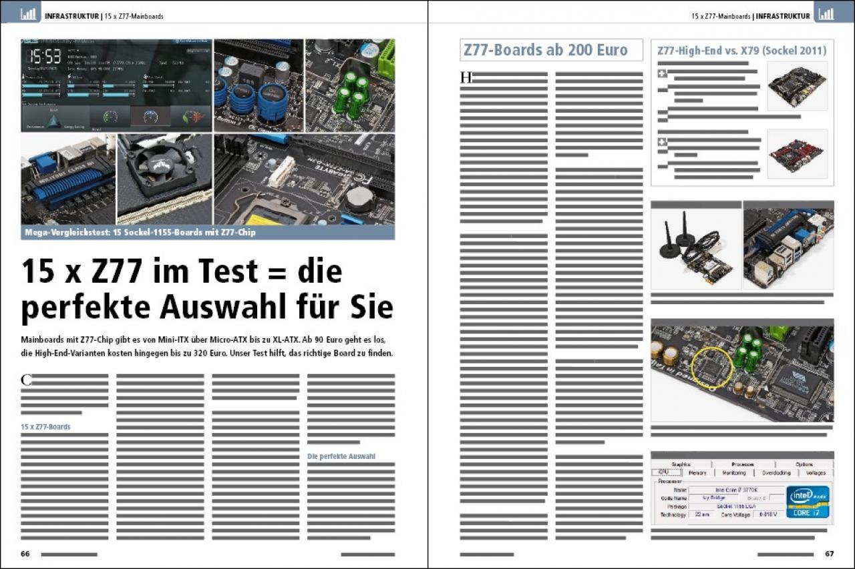Click the heading 'Z77-High-End vs. X79 (Sockel 2011)'
This screenshot has width=855, height=569.
tap(742, 50)
